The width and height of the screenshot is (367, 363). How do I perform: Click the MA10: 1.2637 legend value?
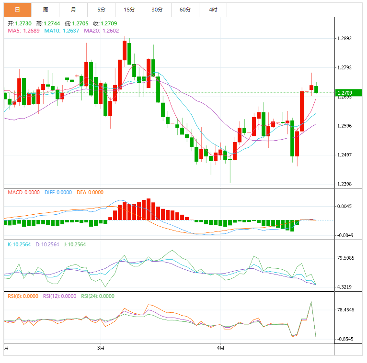click(61, 31)
